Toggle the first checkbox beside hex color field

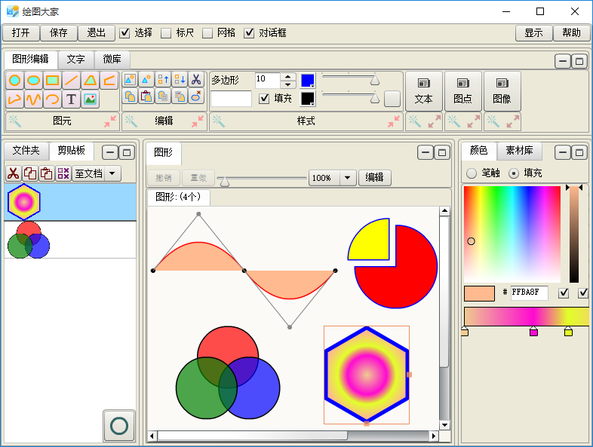564,292
